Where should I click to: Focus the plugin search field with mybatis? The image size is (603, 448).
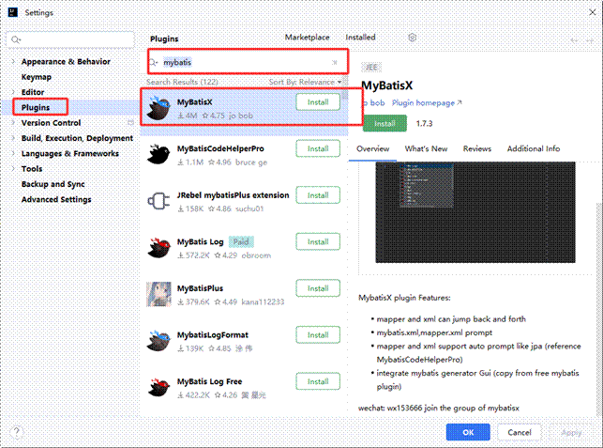coord(248,62)
